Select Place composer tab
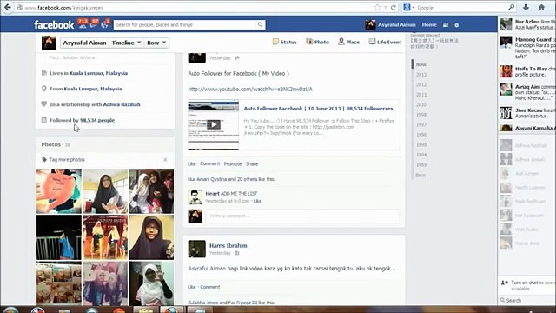 pyautogui.click(x=348, y=42)
